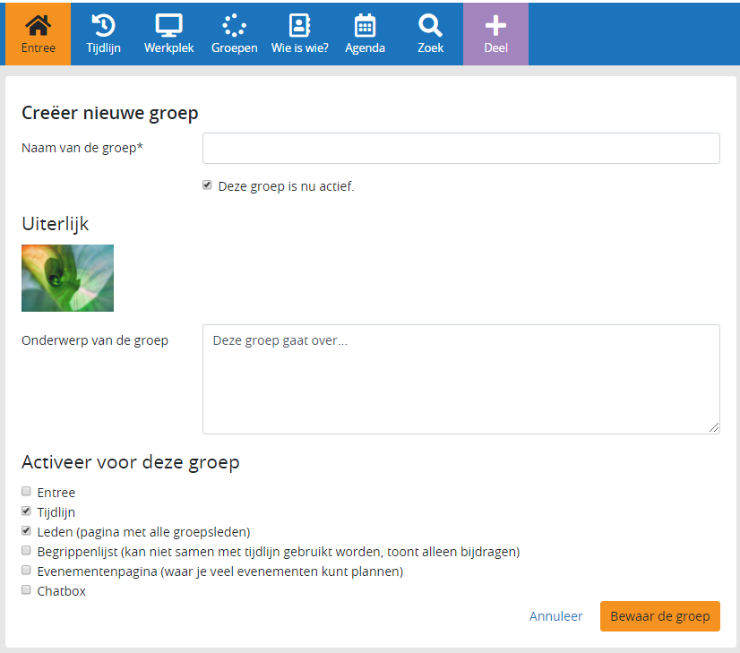This screenshot has width=740, height=653.
Task: Enable the Chatbox checkbox
Action: (27, 589)
